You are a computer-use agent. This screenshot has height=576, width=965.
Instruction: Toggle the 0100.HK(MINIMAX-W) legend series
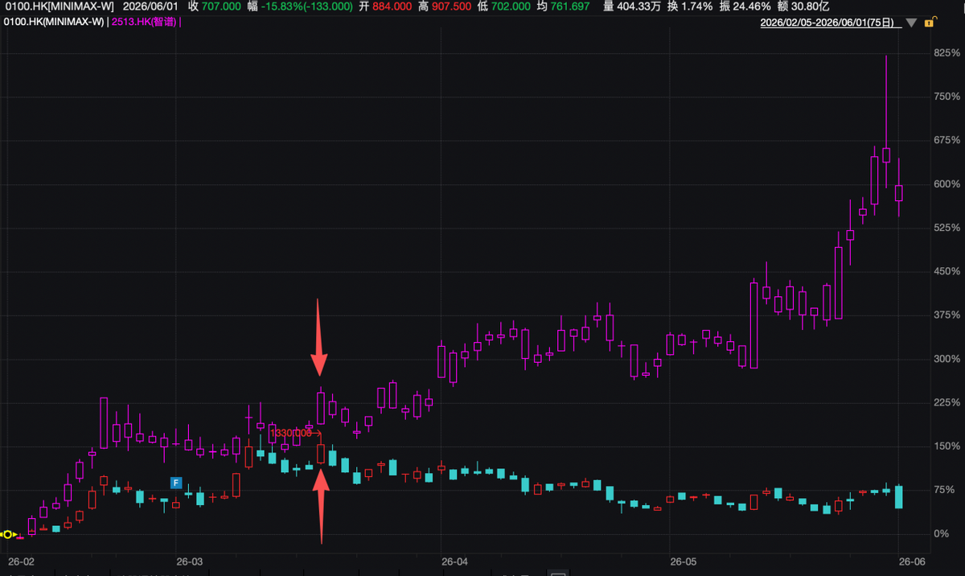coord(55,22)
